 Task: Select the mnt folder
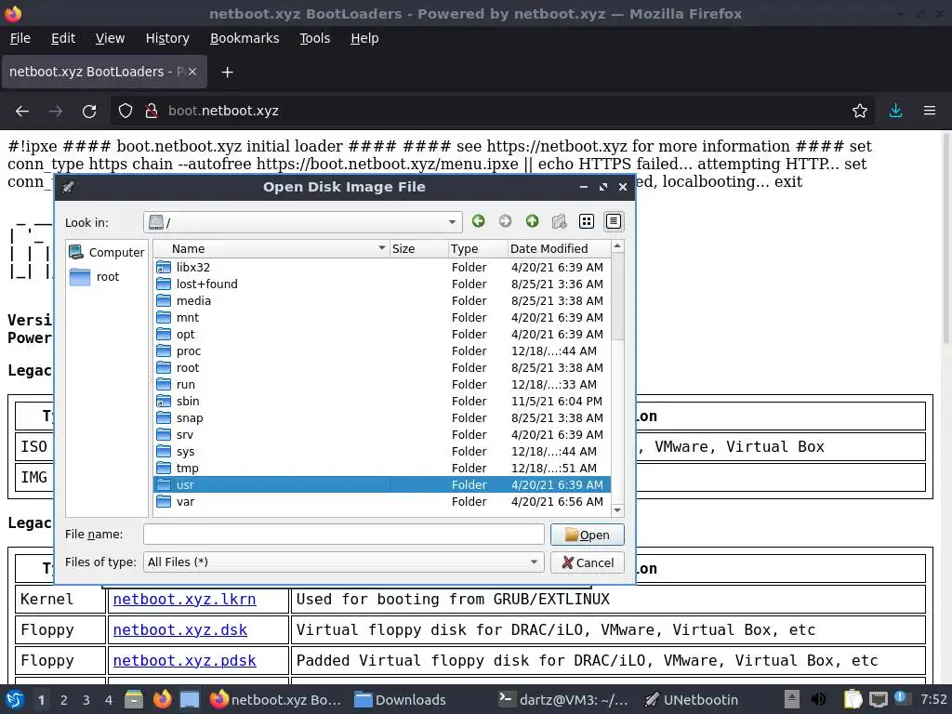(381, 318)
